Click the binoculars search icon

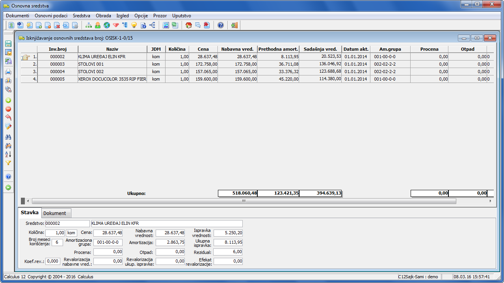coord(8,137)
